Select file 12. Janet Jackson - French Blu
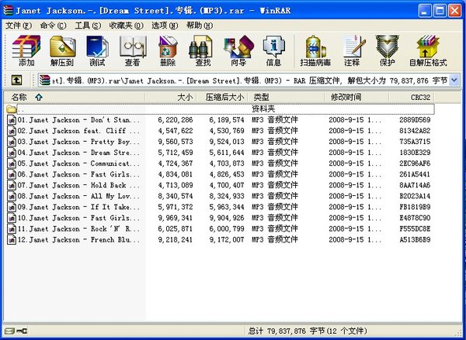The image size is (466, 340). pyautogui.click(x=78, y=240)
